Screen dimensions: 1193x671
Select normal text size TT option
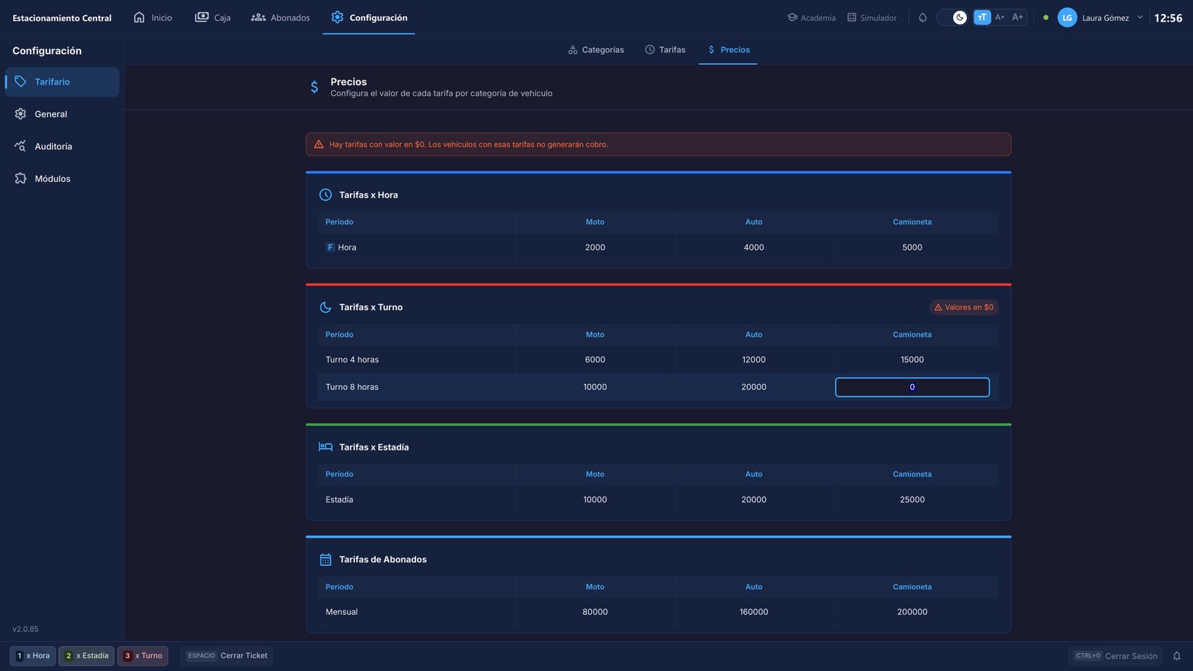coord(982,17)
